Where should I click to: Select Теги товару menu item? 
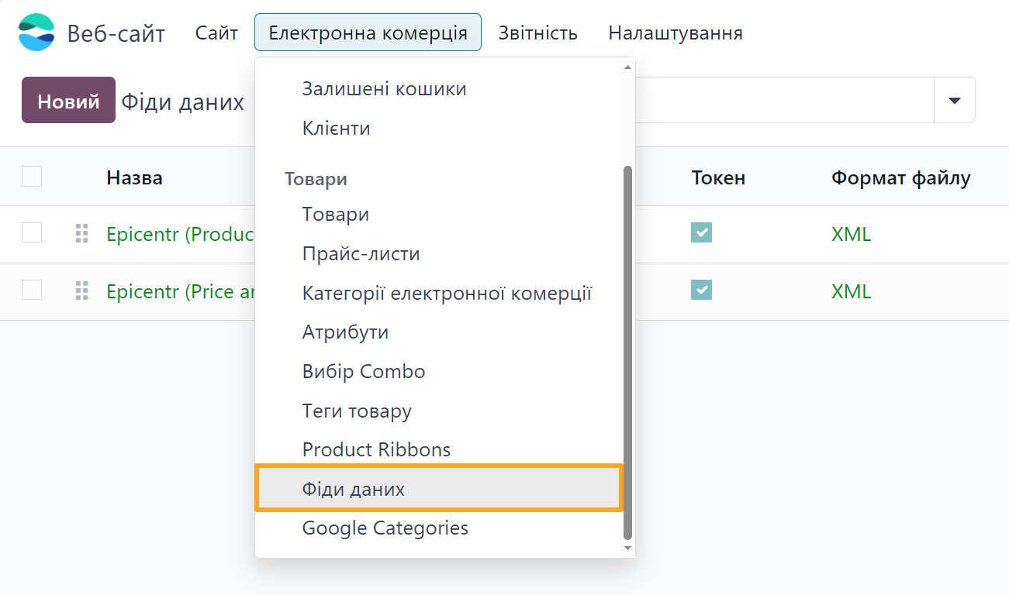[439, 411]
